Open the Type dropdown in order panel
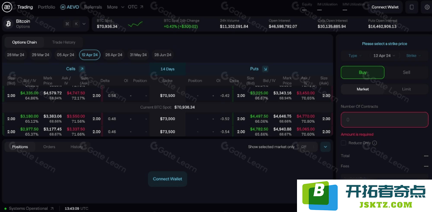 355,56
